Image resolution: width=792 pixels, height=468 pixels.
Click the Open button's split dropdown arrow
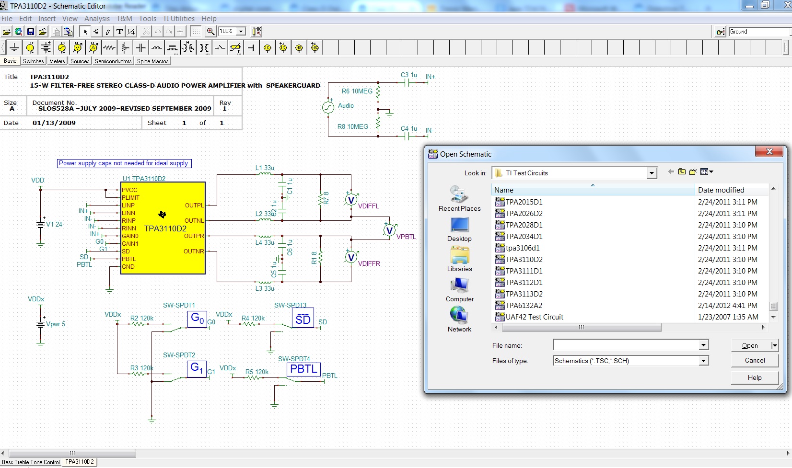(x=774, y=345)
